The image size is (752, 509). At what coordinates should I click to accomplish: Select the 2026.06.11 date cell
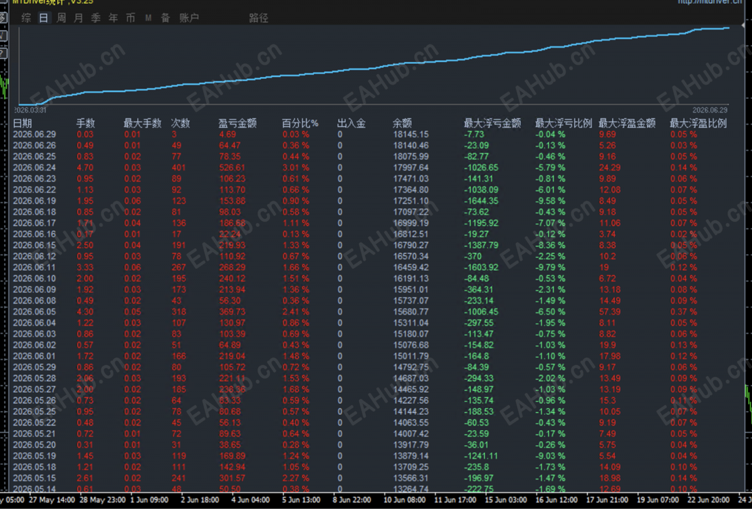[34, 268]
